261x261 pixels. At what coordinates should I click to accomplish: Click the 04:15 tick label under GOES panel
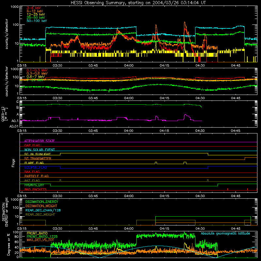(164, 131)
